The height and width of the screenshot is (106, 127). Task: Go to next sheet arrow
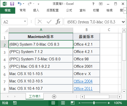[15, 96]
